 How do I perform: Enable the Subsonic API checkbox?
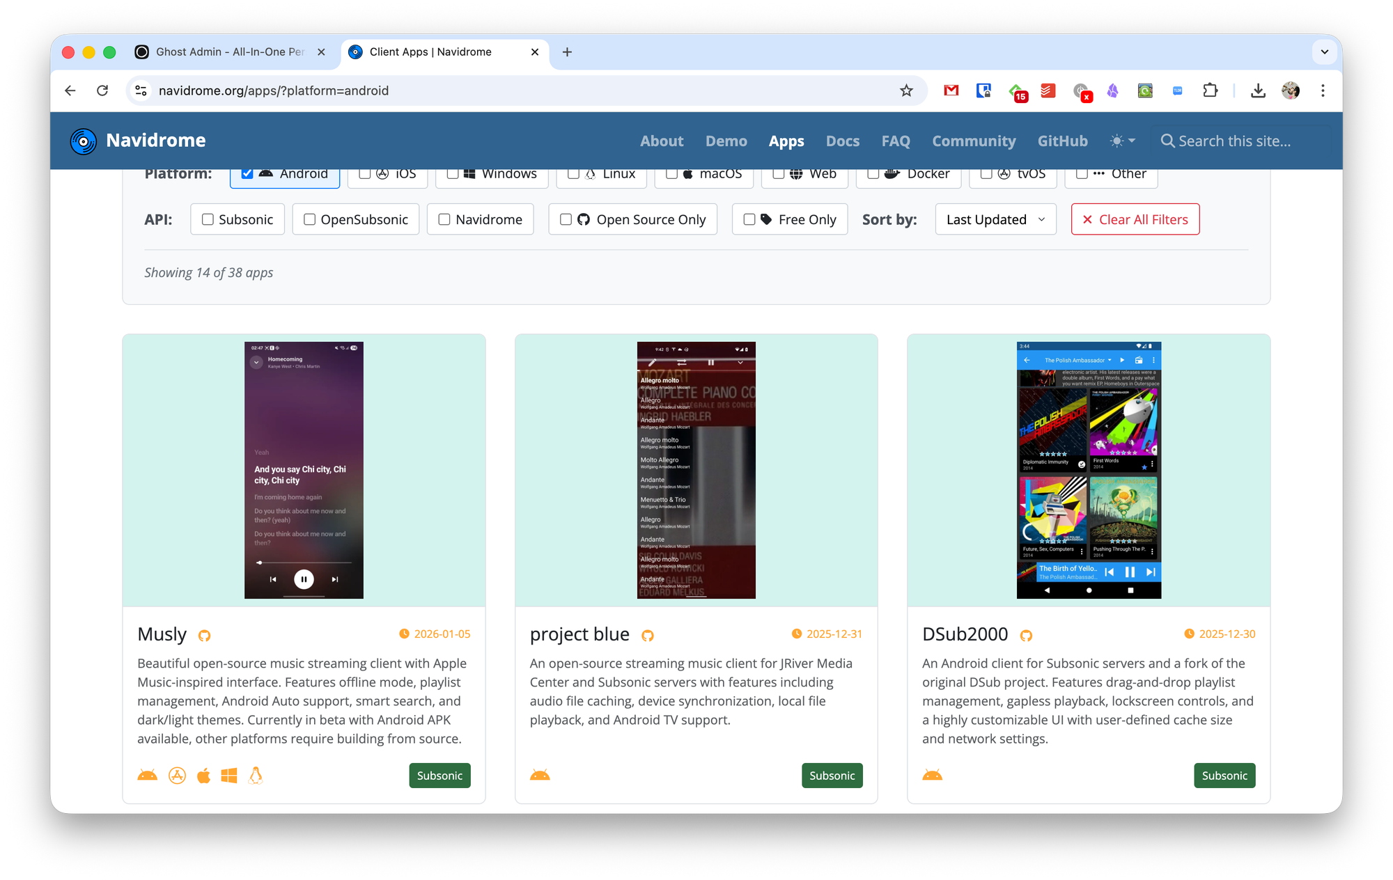pyautogui.click(x=208, y=220)
